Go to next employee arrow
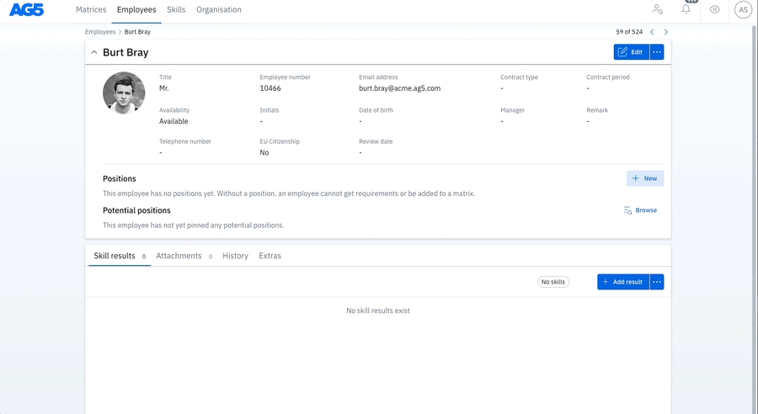The image size is (758, 414). 666,32
